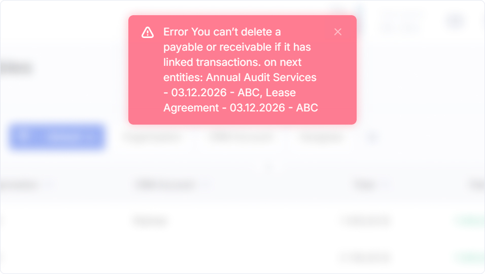The height and width of the screenshot is (274, 485).
Task: Open the first blurred filter after the blue button
Action: [x=152, y=137]
